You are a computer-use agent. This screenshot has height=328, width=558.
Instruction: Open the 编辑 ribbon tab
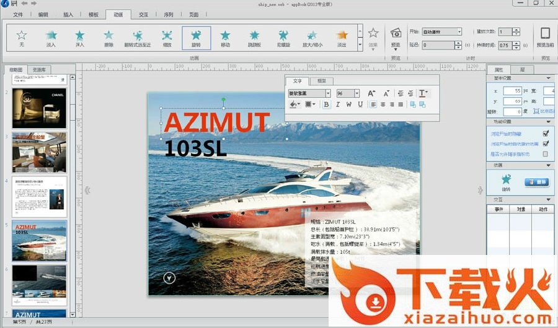click(x=43, y=15)
